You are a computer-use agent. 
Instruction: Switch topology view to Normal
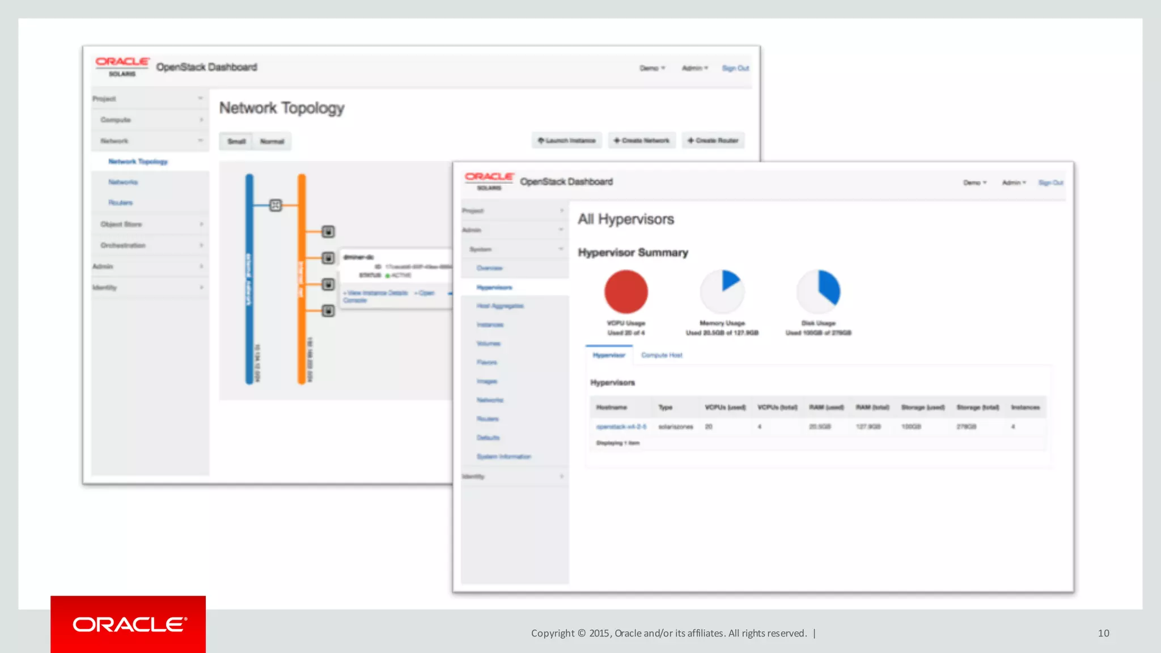[x=272, y=141]
